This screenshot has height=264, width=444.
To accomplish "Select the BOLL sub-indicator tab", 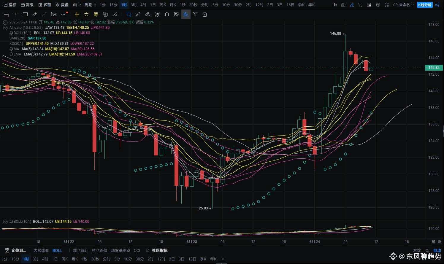I will pyautogui.click(x=57, y=250).
